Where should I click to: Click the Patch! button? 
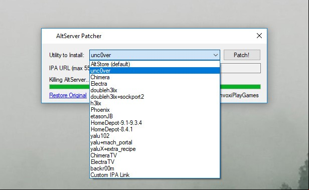pyautogui.click(x=242, y=55)
